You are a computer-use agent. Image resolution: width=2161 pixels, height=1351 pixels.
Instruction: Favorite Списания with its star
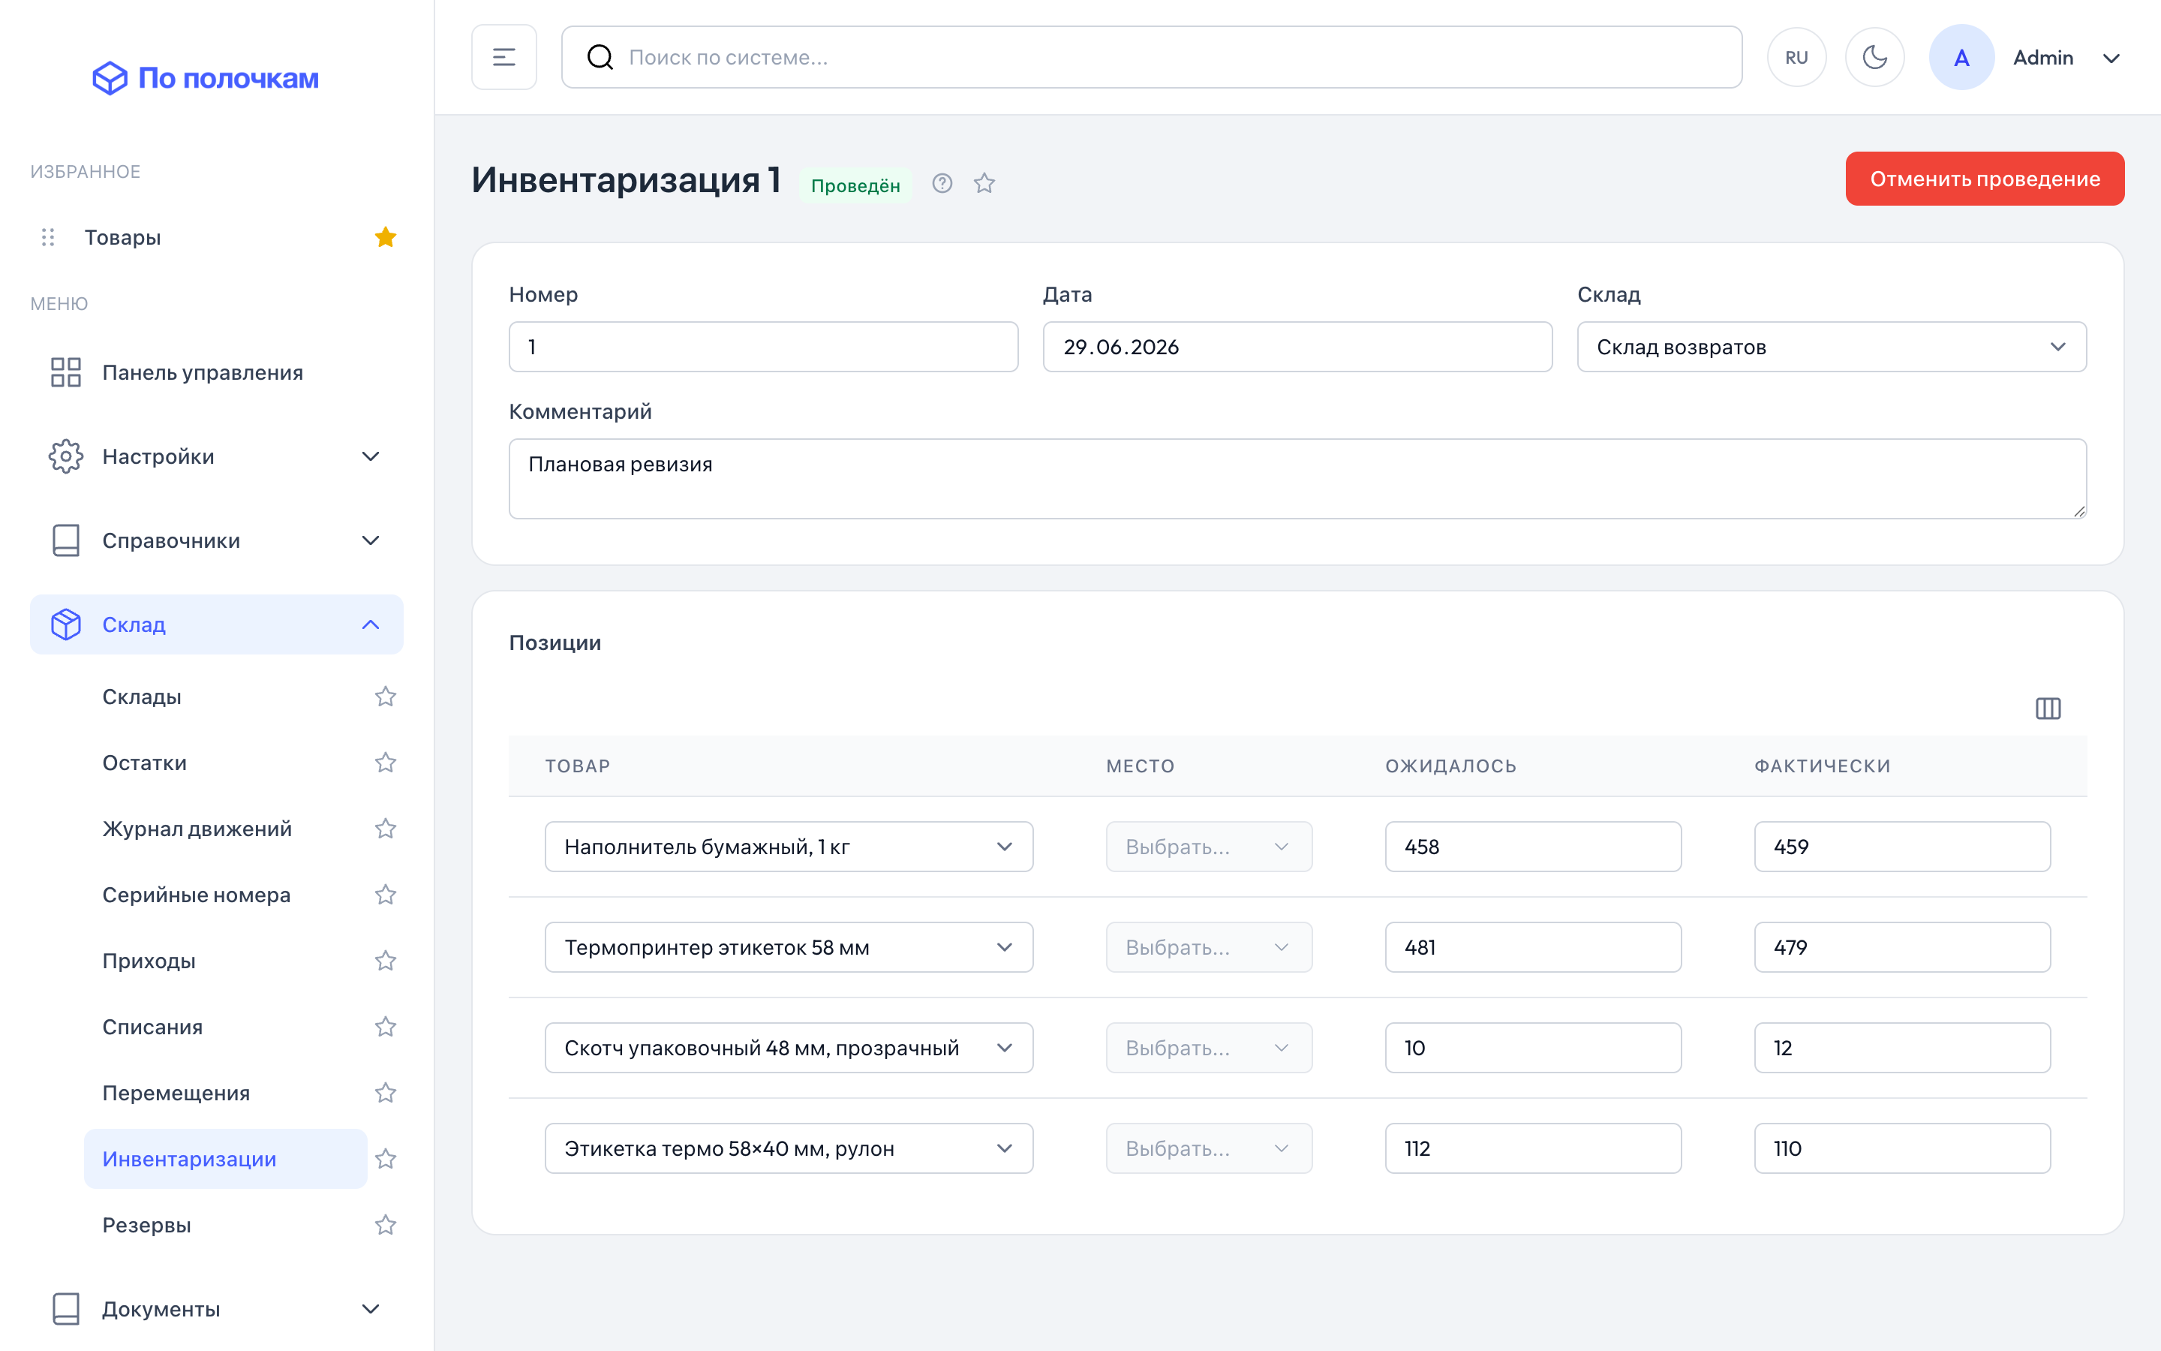(385, 1027)
